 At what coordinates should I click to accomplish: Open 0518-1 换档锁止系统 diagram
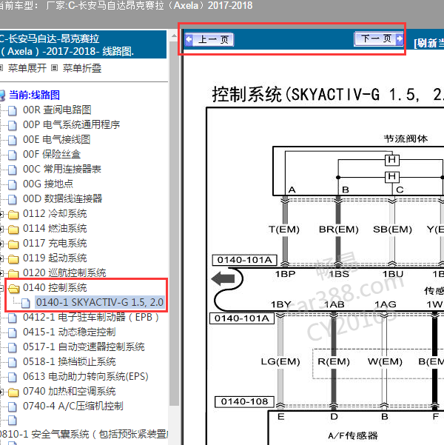click(x=70, y=361)
